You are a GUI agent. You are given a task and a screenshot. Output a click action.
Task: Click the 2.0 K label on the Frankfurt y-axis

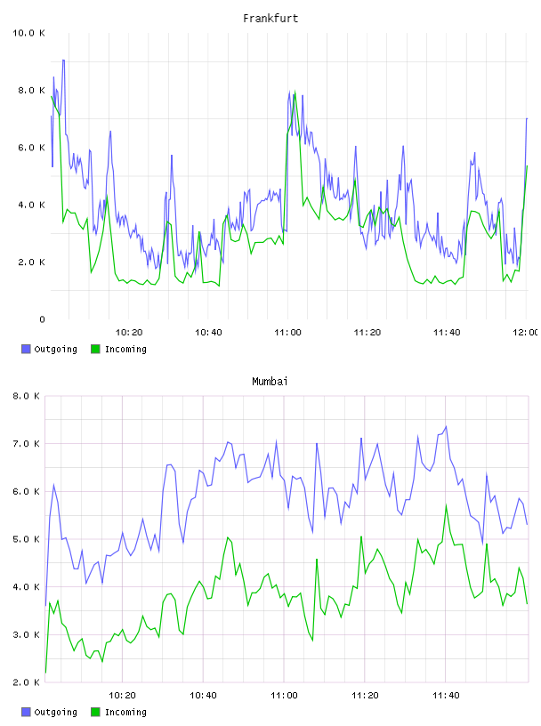(31, 262)
